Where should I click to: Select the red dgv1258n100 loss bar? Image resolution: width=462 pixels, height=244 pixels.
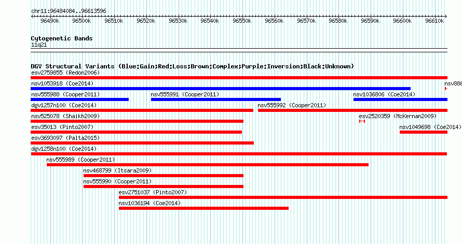[x=239, y=154]
